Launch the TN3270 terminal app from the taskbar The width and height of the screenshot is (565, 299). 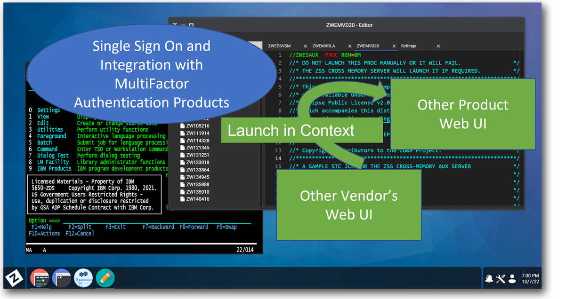tap(40, 278)
